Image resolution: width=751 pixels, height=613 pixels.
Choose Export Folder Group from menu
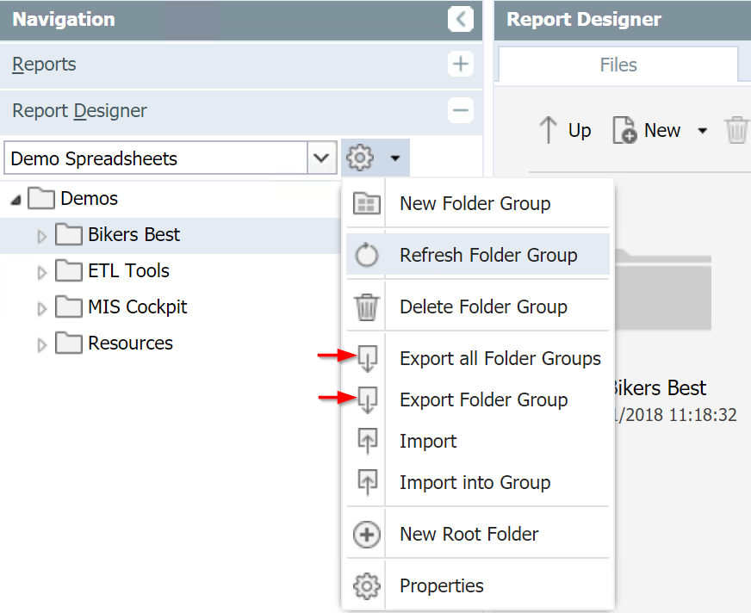coord(483,400)
